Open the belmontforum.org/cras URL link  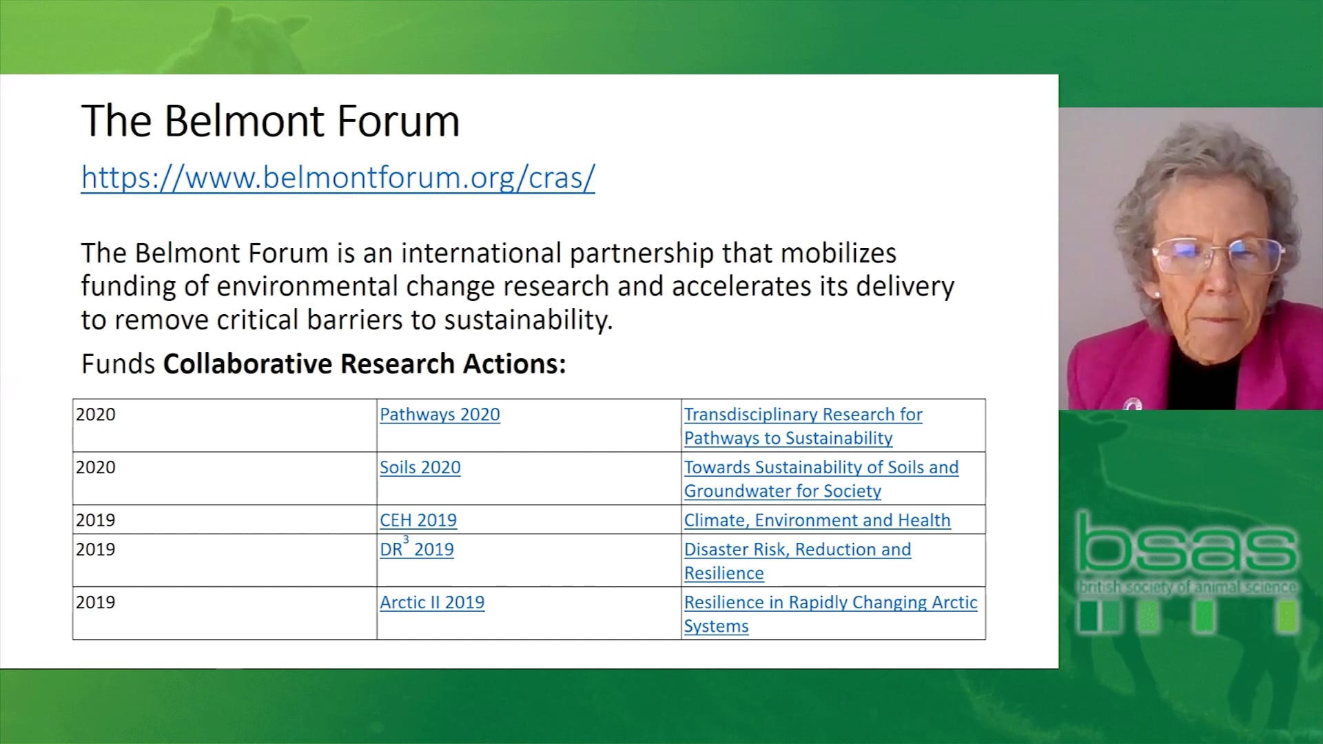coord(338,178)
